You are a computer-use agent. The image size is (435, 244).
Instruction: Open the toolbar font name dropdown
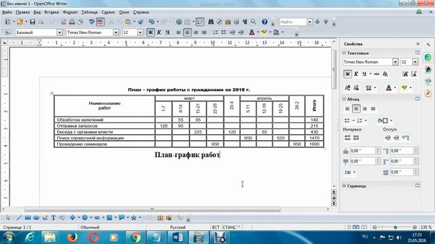coord(116,33)
